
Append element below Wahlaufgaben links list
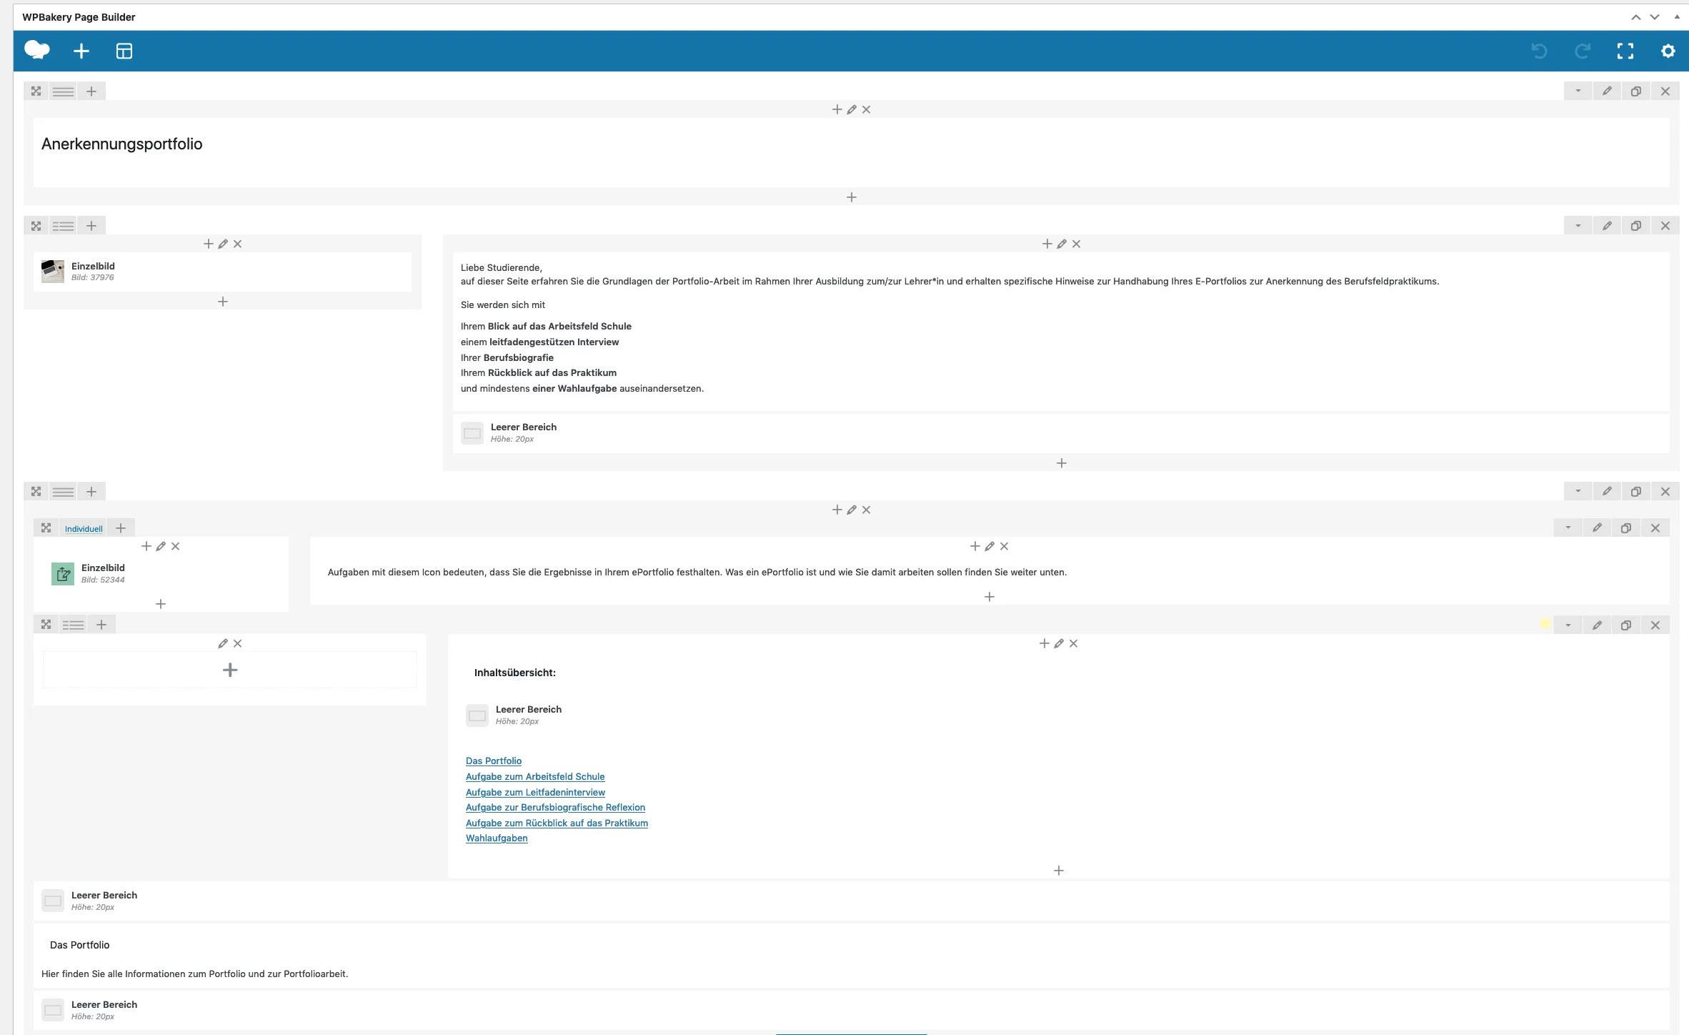point(1059,871)
